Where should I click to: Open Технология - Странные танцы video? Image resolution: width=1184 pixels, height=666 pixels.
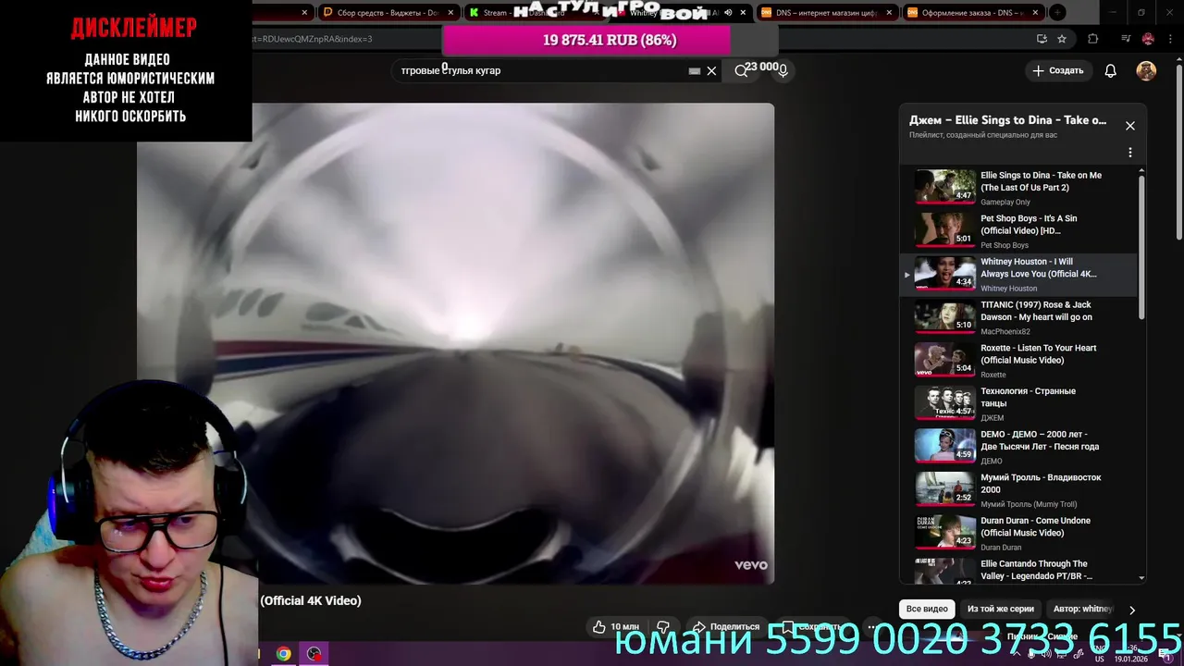pyautogui.click(x=1020, y=404)
